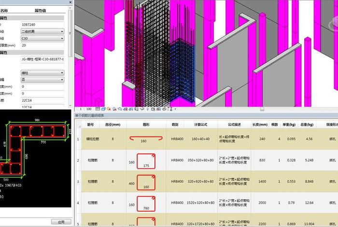
Task: Click the 筋号 column header
Action: [90, 125]
